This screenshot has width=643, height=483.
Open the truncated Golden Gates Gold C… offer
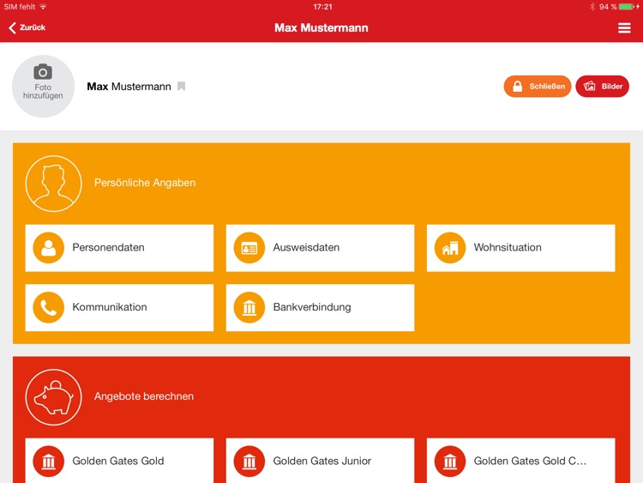520,461
